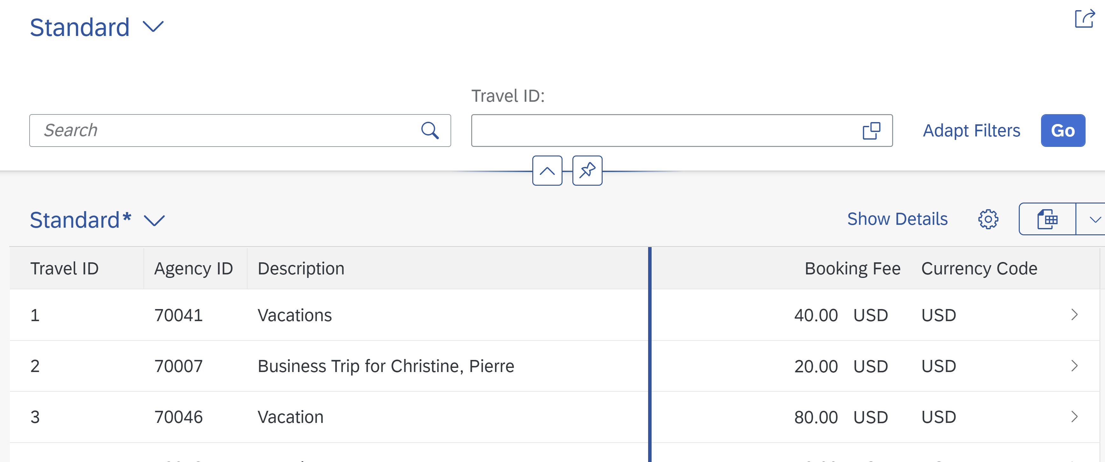Click the Go button
1105x462 pixels.
1063,131
